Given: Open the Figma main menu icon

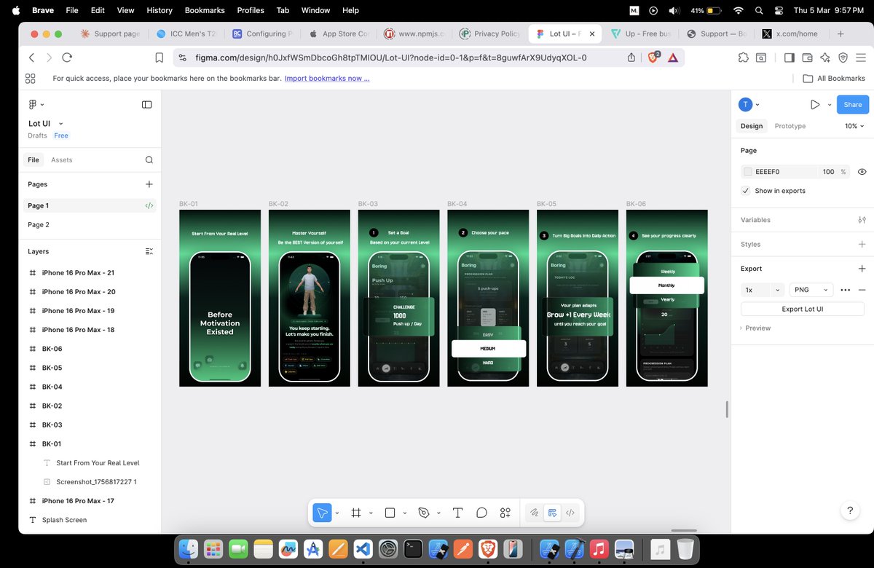Looking at the screenshot, I should tap(33, 105).
